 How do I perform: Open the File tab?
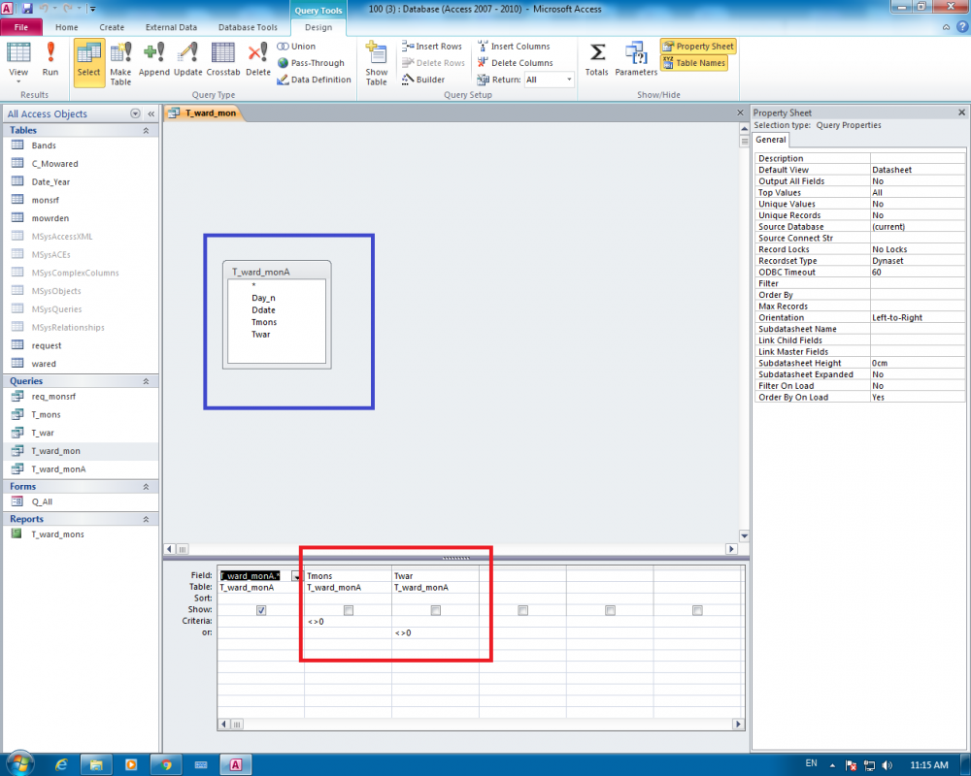[x=21, y=27]
